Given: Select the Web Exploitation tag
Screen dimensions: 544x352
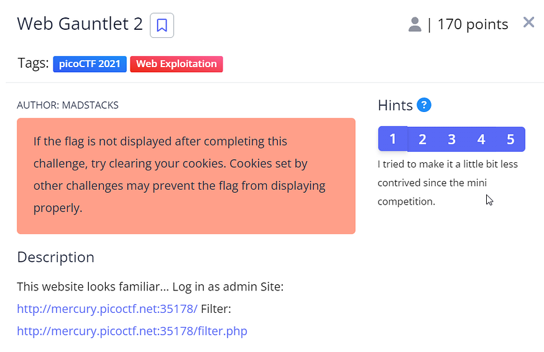Looking at the screenshot, I should pyautogui.click(x=176, y=64).
